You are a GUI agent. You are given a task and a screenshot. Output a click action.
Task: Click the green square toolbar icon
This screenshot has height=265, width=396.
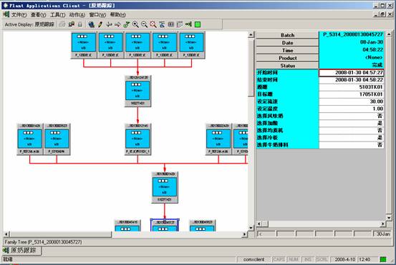[198, 24]
